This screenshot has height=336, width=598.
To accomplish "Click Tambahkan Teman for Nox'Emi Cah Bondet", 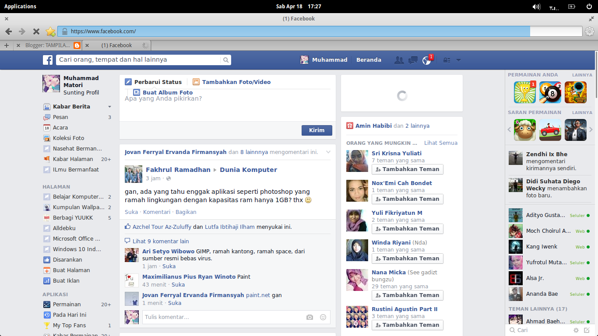I will [408, 199].
